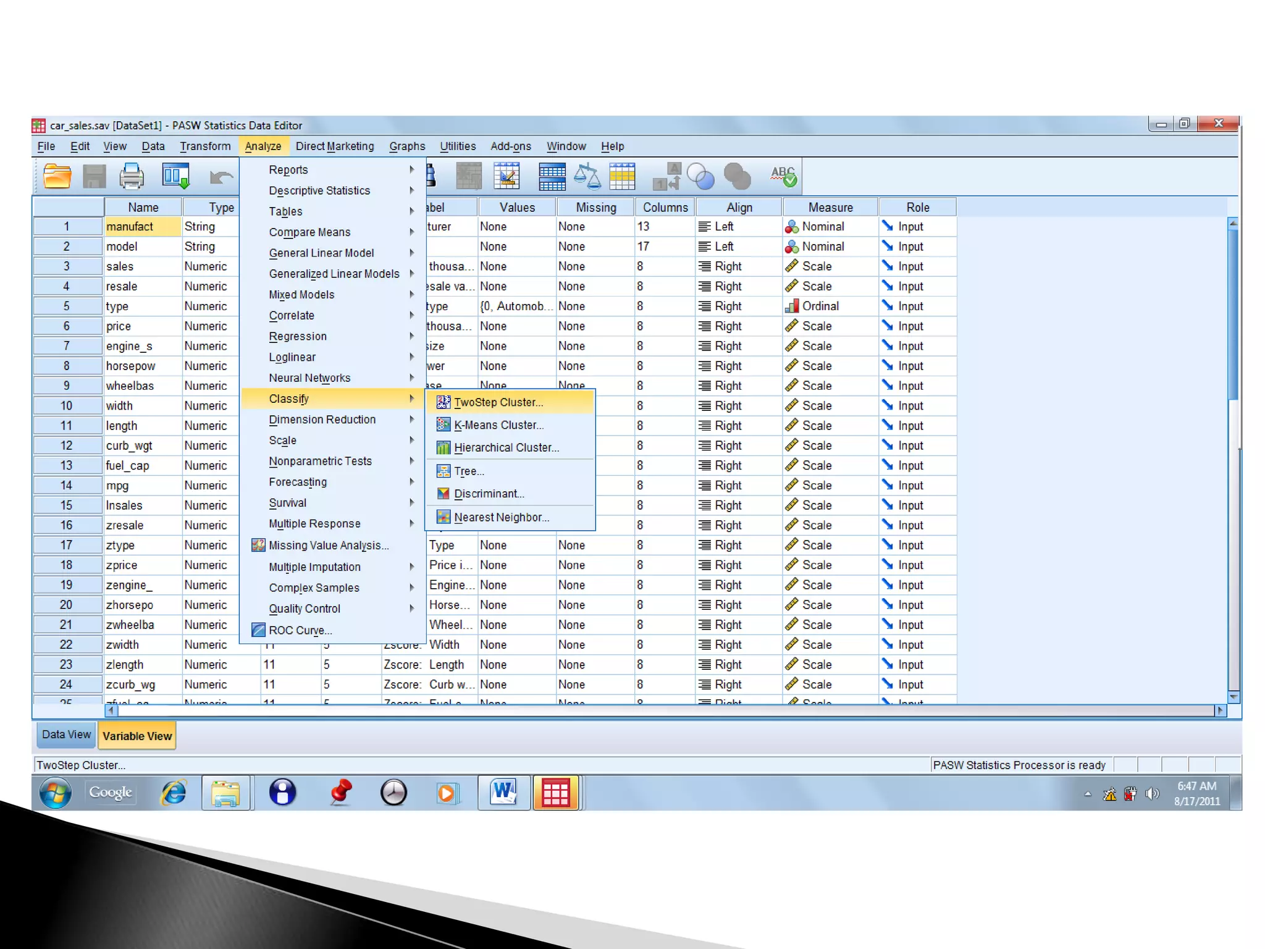Image resolution: width=1265 pixels, height=949 pixels.
Task: Open the Transform menu
Action: click(205, 146)
